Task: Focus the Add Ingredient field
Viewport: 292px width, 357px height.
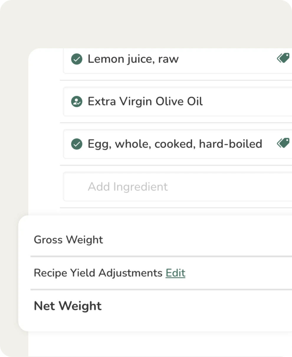Action: click(177, 187)
